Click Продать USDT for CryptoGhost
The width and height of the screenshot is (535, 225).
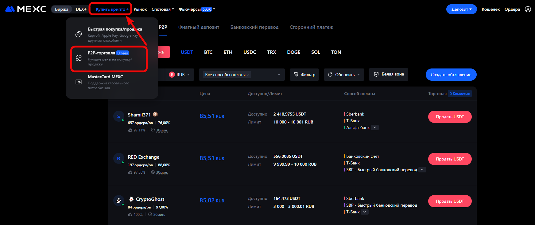pyautogui.click(x=450, y=201)
